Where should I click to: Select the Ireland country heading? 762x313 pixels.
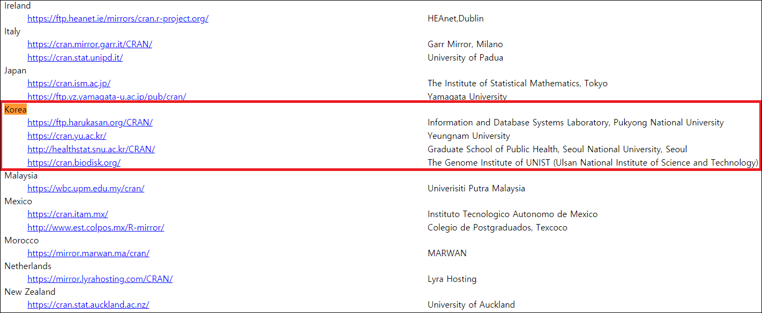pyautogui.click(x=18, y=5)
